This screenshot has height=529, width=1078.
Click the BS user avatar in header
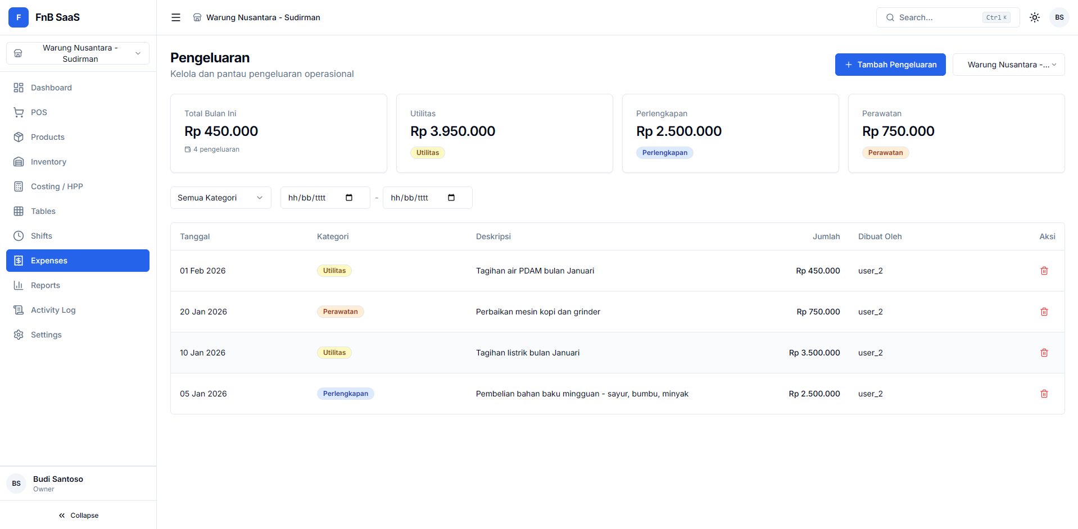pos(1059,17)
